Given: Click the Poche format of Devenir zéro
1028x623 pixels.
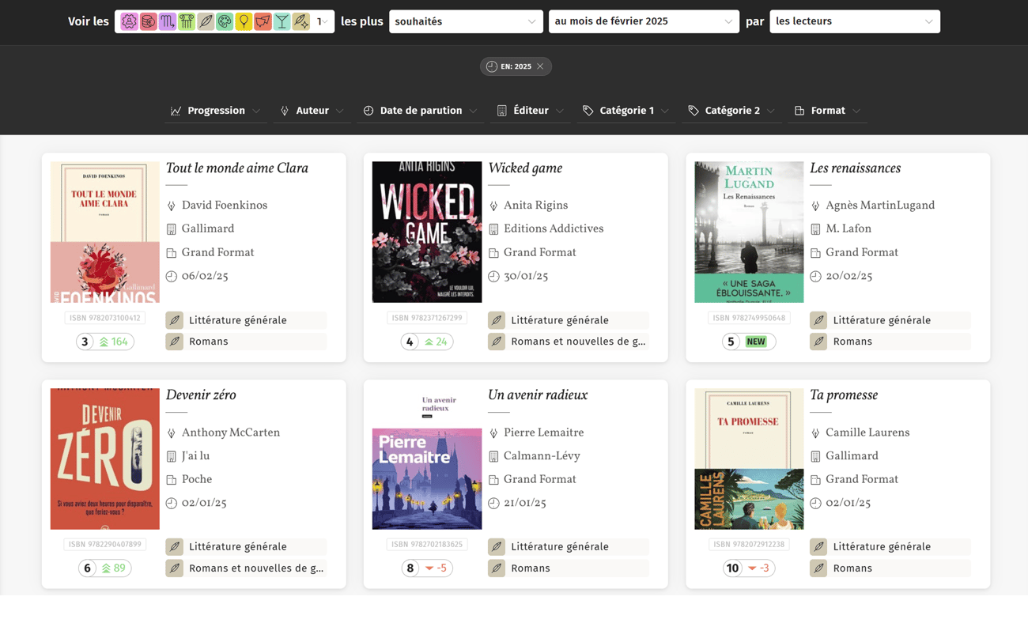Looking at the screenshot, I should point(197,479).
